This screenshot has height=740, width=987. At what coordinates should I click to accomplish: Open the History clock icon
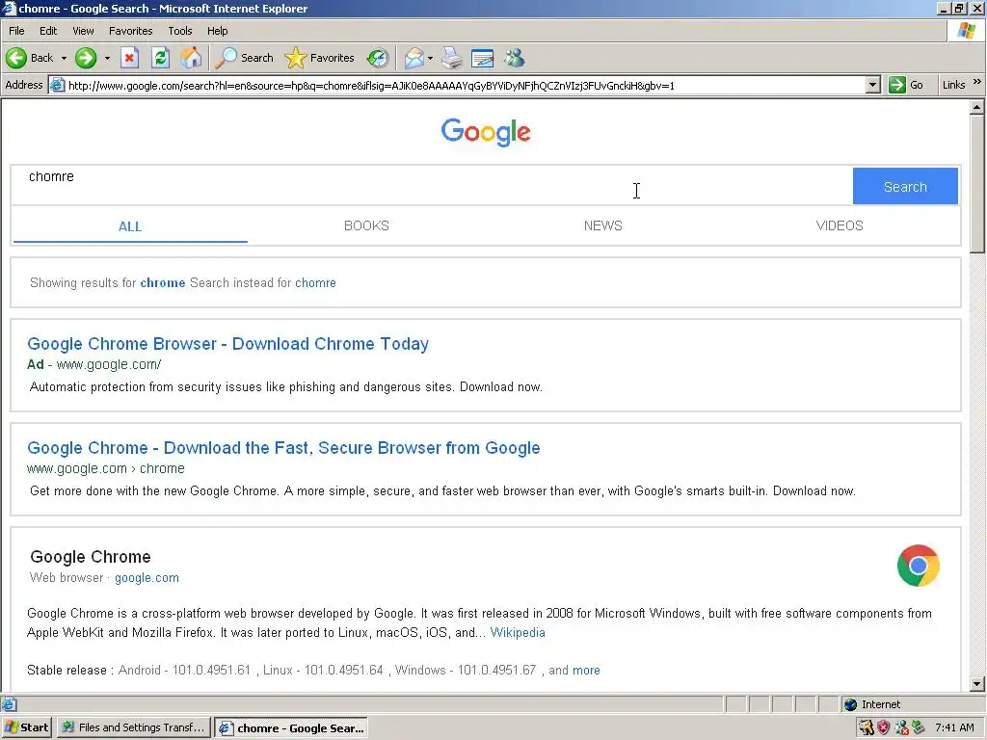[378, 58]
